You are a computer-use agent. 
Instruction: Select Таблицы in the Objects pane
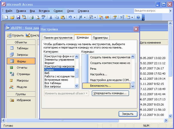21,48
